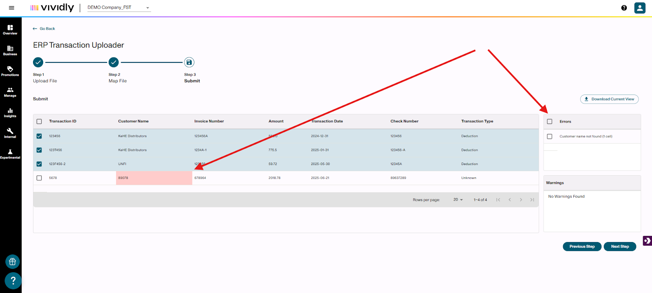Image resolution: width=652 pixels, height=293 pixels.
Task: Expand the rows per page dropdown
Action: point(458,200)
